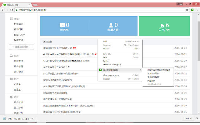Open 素材管理 in the sidebar
The image size is (200, 125).
(18, 72)
